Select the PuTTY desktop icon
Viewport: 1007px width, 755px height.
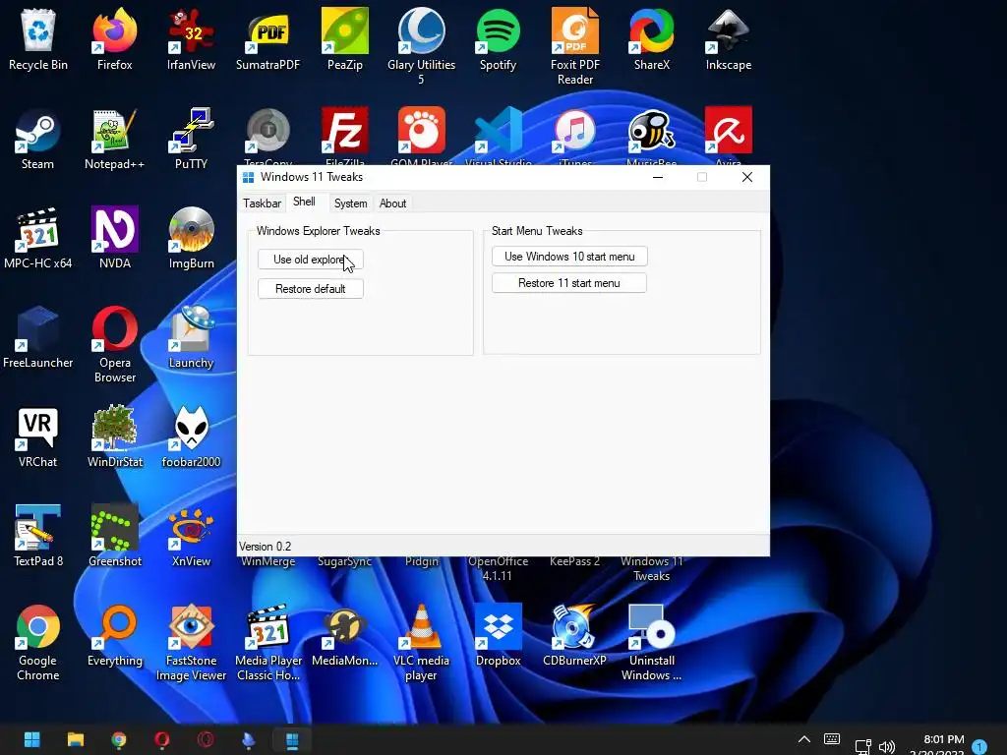tap(191, 140)
